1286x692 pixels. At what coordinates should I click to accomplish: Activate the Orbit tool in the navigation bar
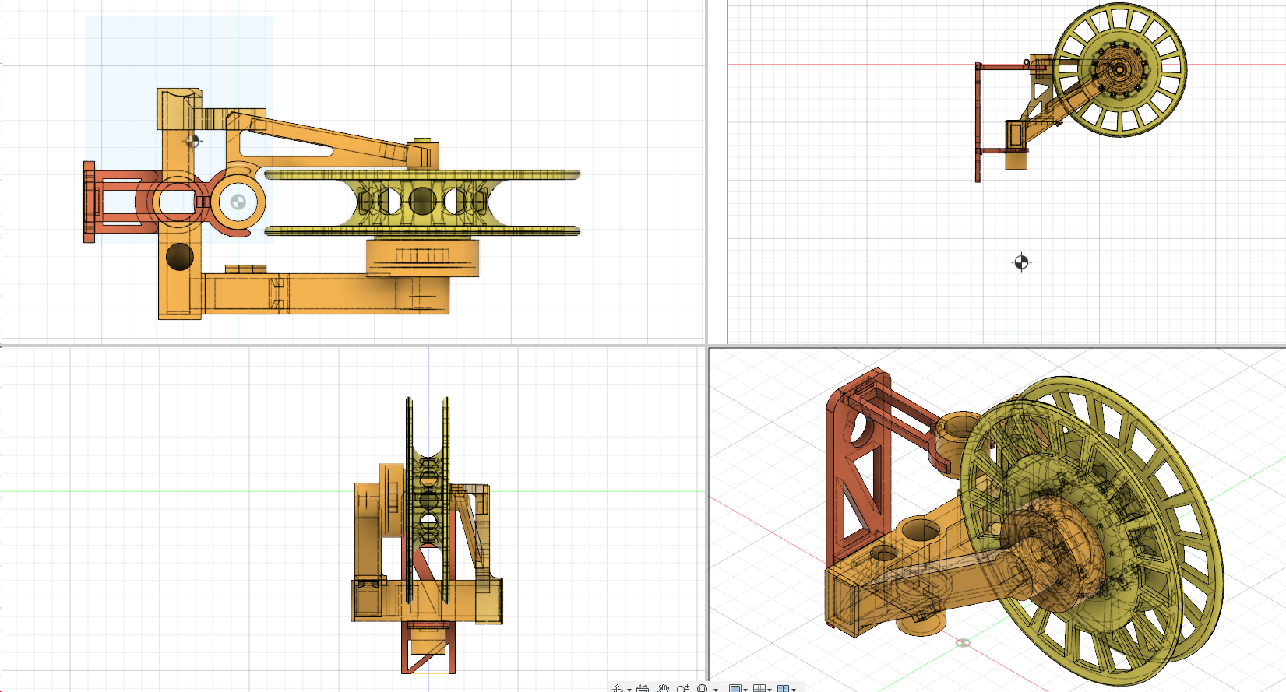pos(617,689)
